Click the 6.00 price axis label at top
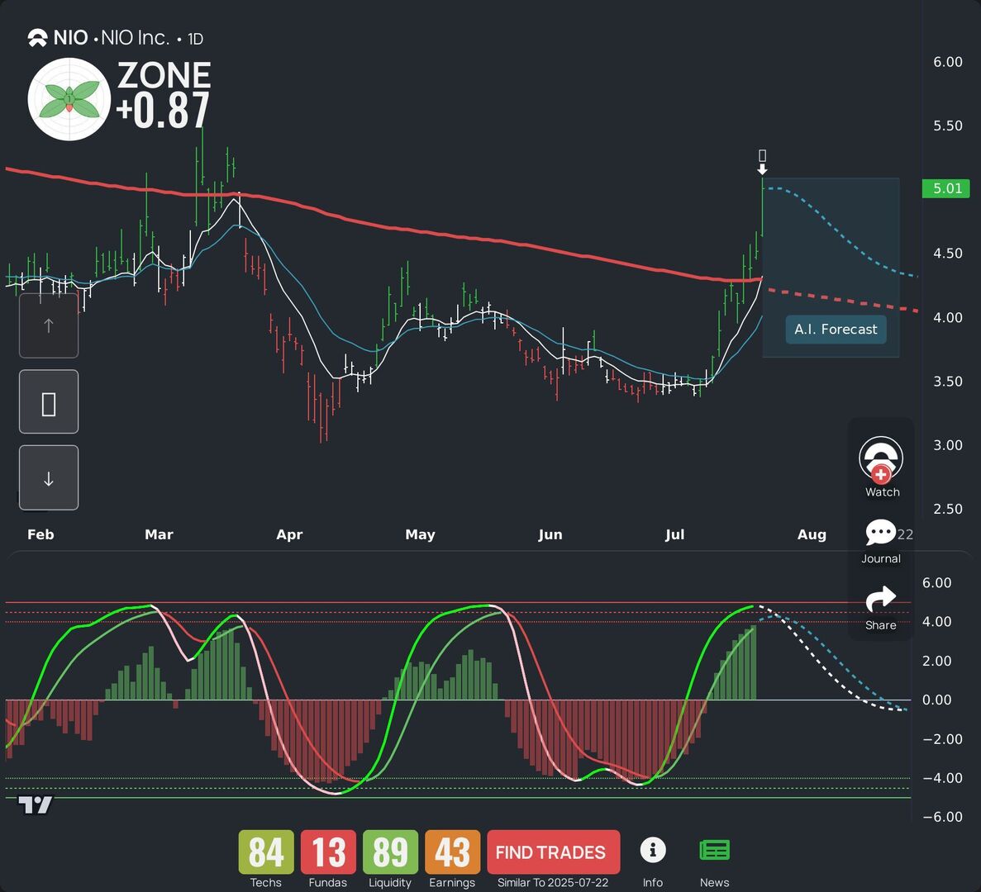Image resolution: width=981 pixels, height=892 pixels. [x=947, y=62]
